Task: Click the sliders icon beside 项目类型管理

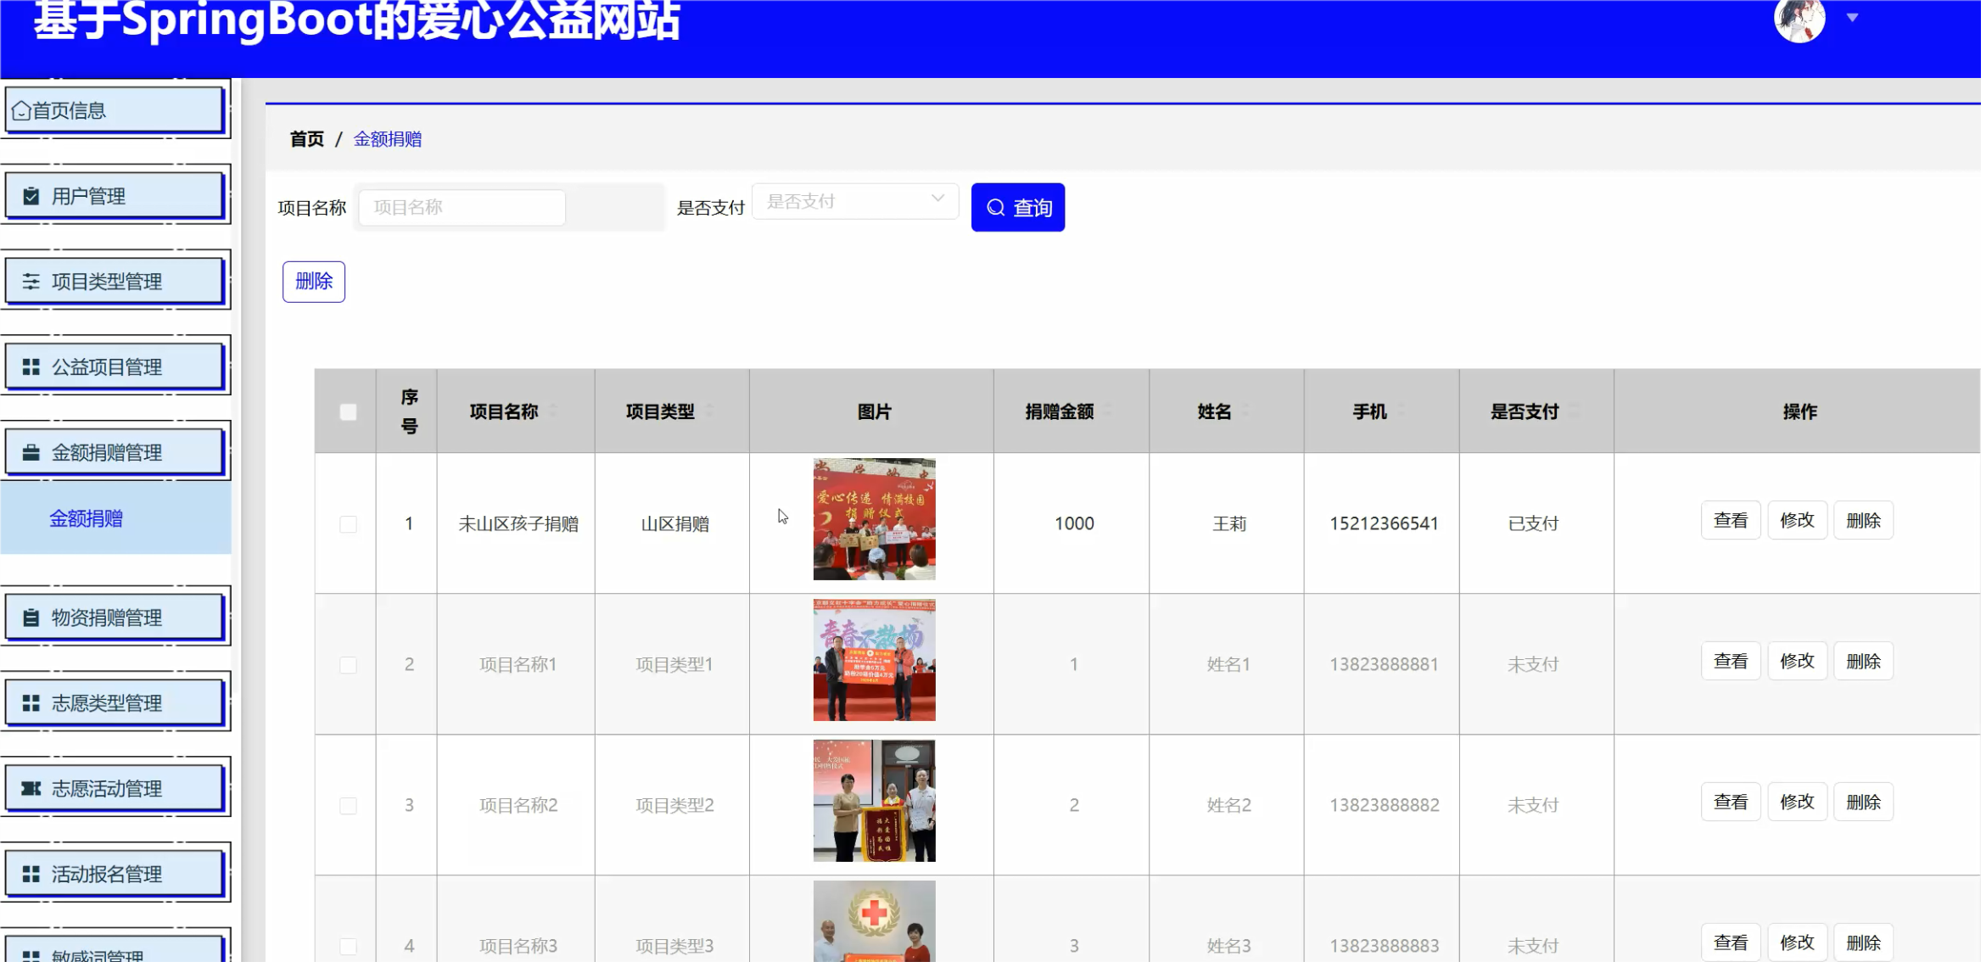Action: 31,282
